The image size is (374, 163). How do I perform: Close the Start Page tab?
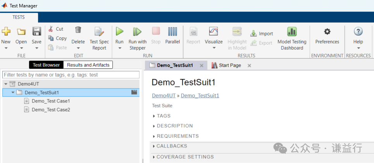point(249,66)
